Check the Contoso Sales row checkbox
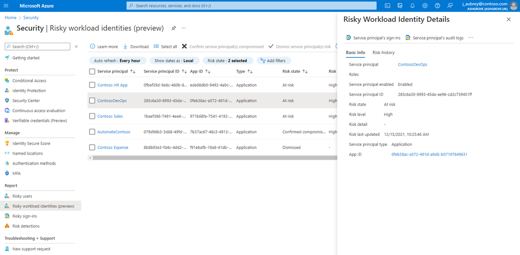The image size is (520, 255). 92,116
